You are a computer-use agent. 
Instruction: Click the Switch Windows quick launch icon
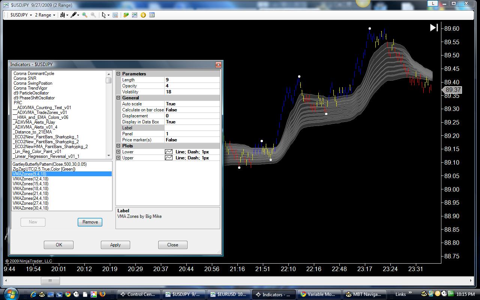pyautogui.click(x=60, y=294)
